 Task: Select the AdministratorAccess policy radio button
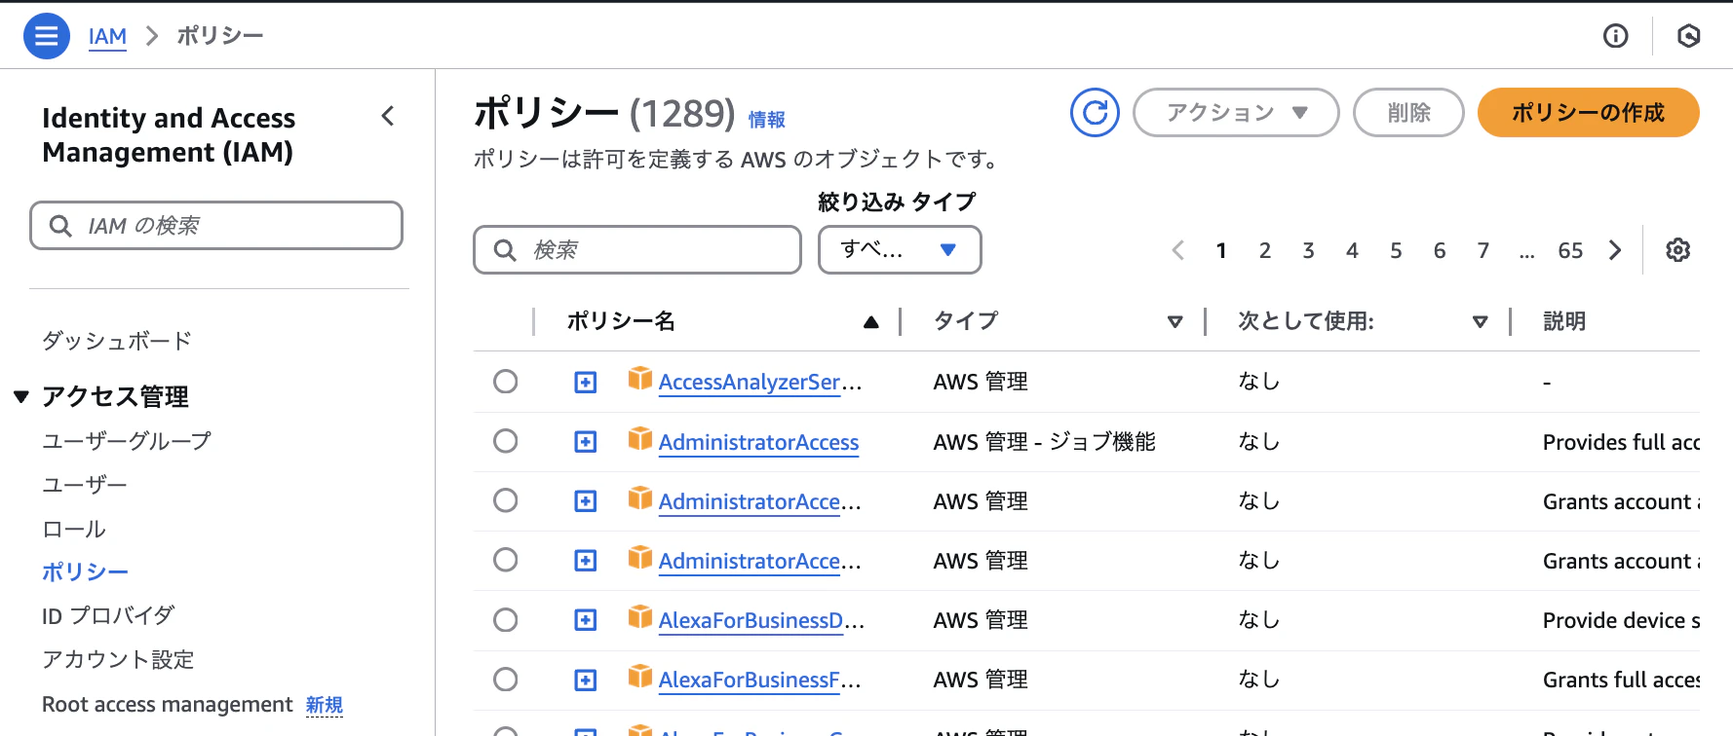506,441
